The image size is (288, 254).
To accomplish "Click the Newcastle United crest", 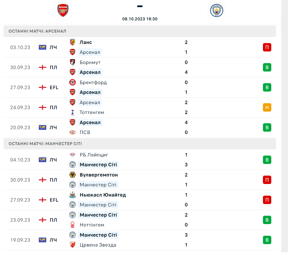I will [73, 195].
